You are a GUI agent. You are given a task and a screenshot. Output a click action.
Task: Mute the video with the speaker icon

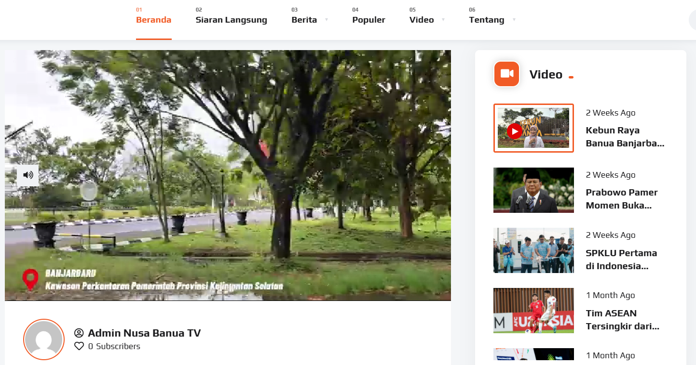point(28,175)
